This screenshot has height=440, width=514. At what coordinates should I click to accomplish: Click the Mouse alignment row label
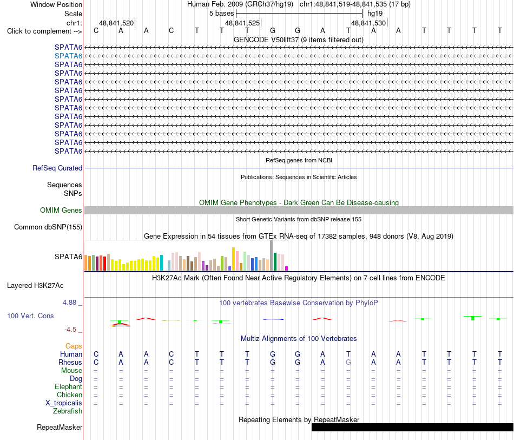71,371
